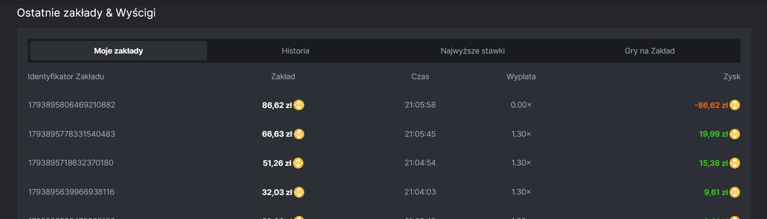Click bet ID 1793895718632370180
Screen dimensions: 767x219
[x=71, y=163]
